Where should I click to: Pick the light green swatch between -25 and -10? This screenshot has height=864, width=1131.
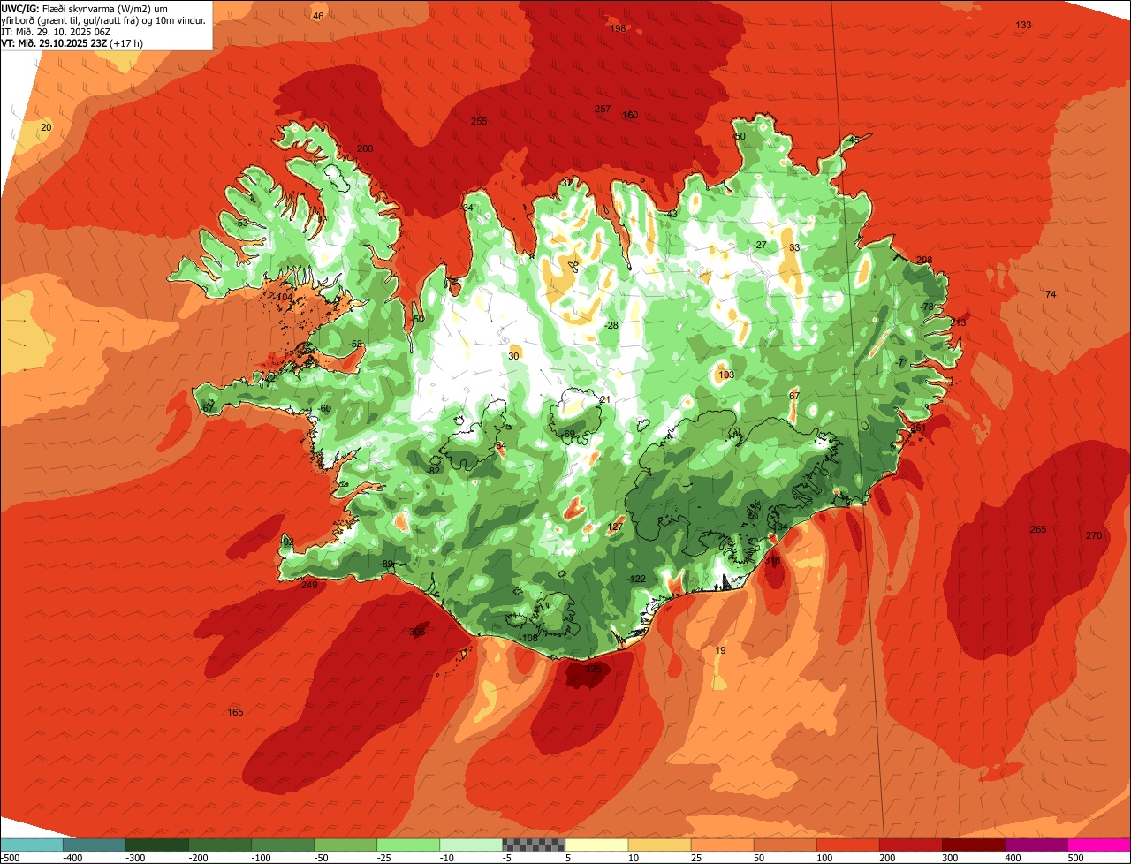click(408, 845)
